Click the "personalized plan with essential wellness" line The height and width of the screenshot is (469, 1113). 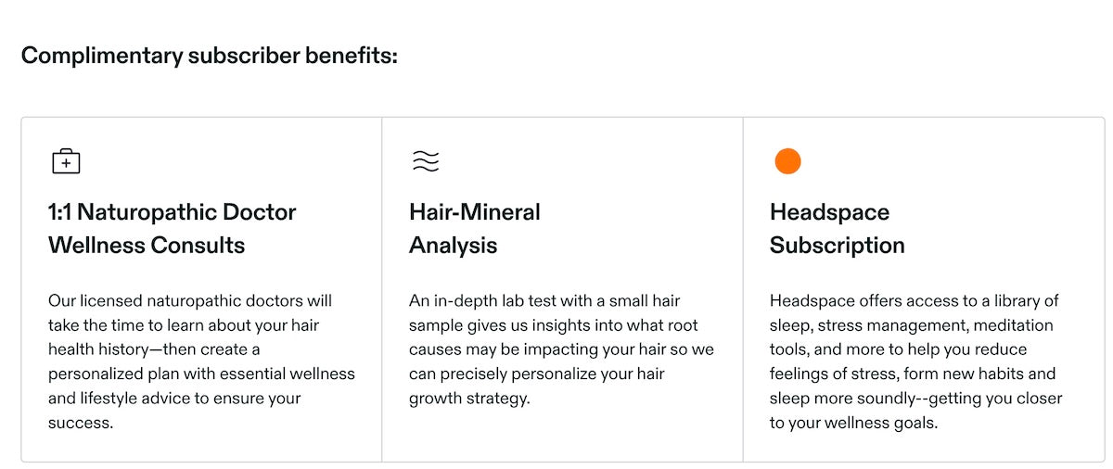point(201,374)
